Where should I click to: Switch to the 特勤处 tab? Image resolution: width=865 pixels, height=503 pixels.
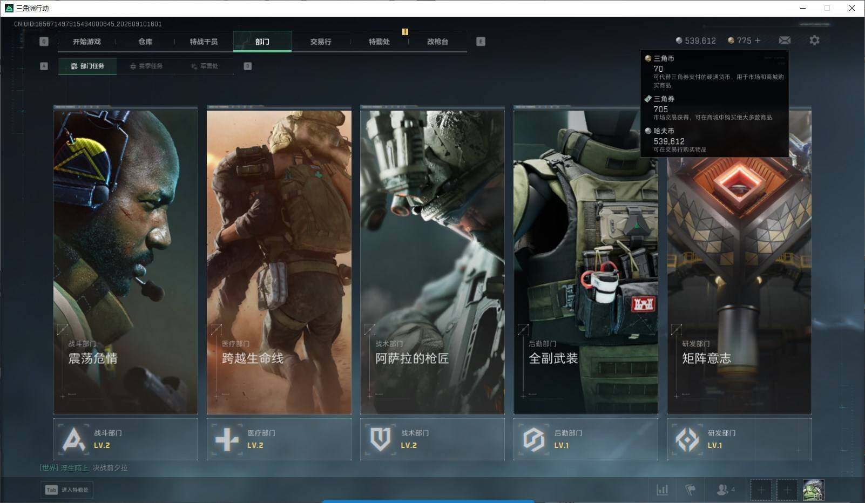(x=379, y=42)
